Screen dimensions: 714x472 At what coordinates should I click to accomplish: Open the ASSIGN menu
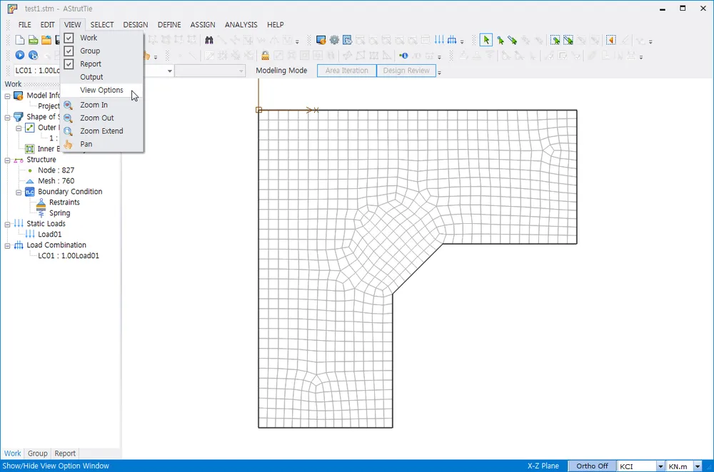(203, 24)
